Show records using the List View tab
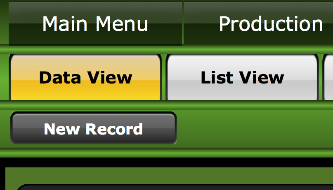333x190 pixels. [242, 77]
